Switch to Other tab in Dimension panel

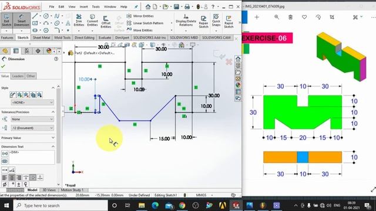point(31,76)
